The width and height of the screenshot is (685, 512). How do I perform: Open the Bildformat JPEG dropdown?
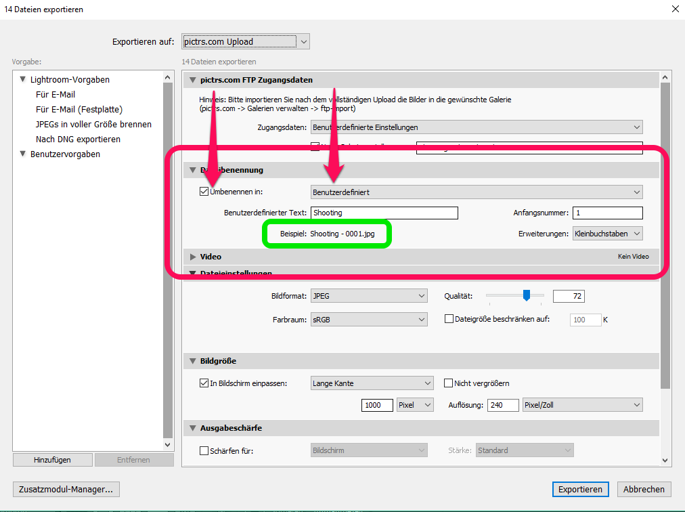369,296
